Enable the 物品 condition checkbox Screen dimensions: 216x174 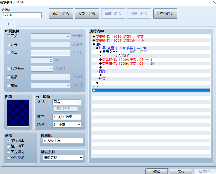[8, 77]
